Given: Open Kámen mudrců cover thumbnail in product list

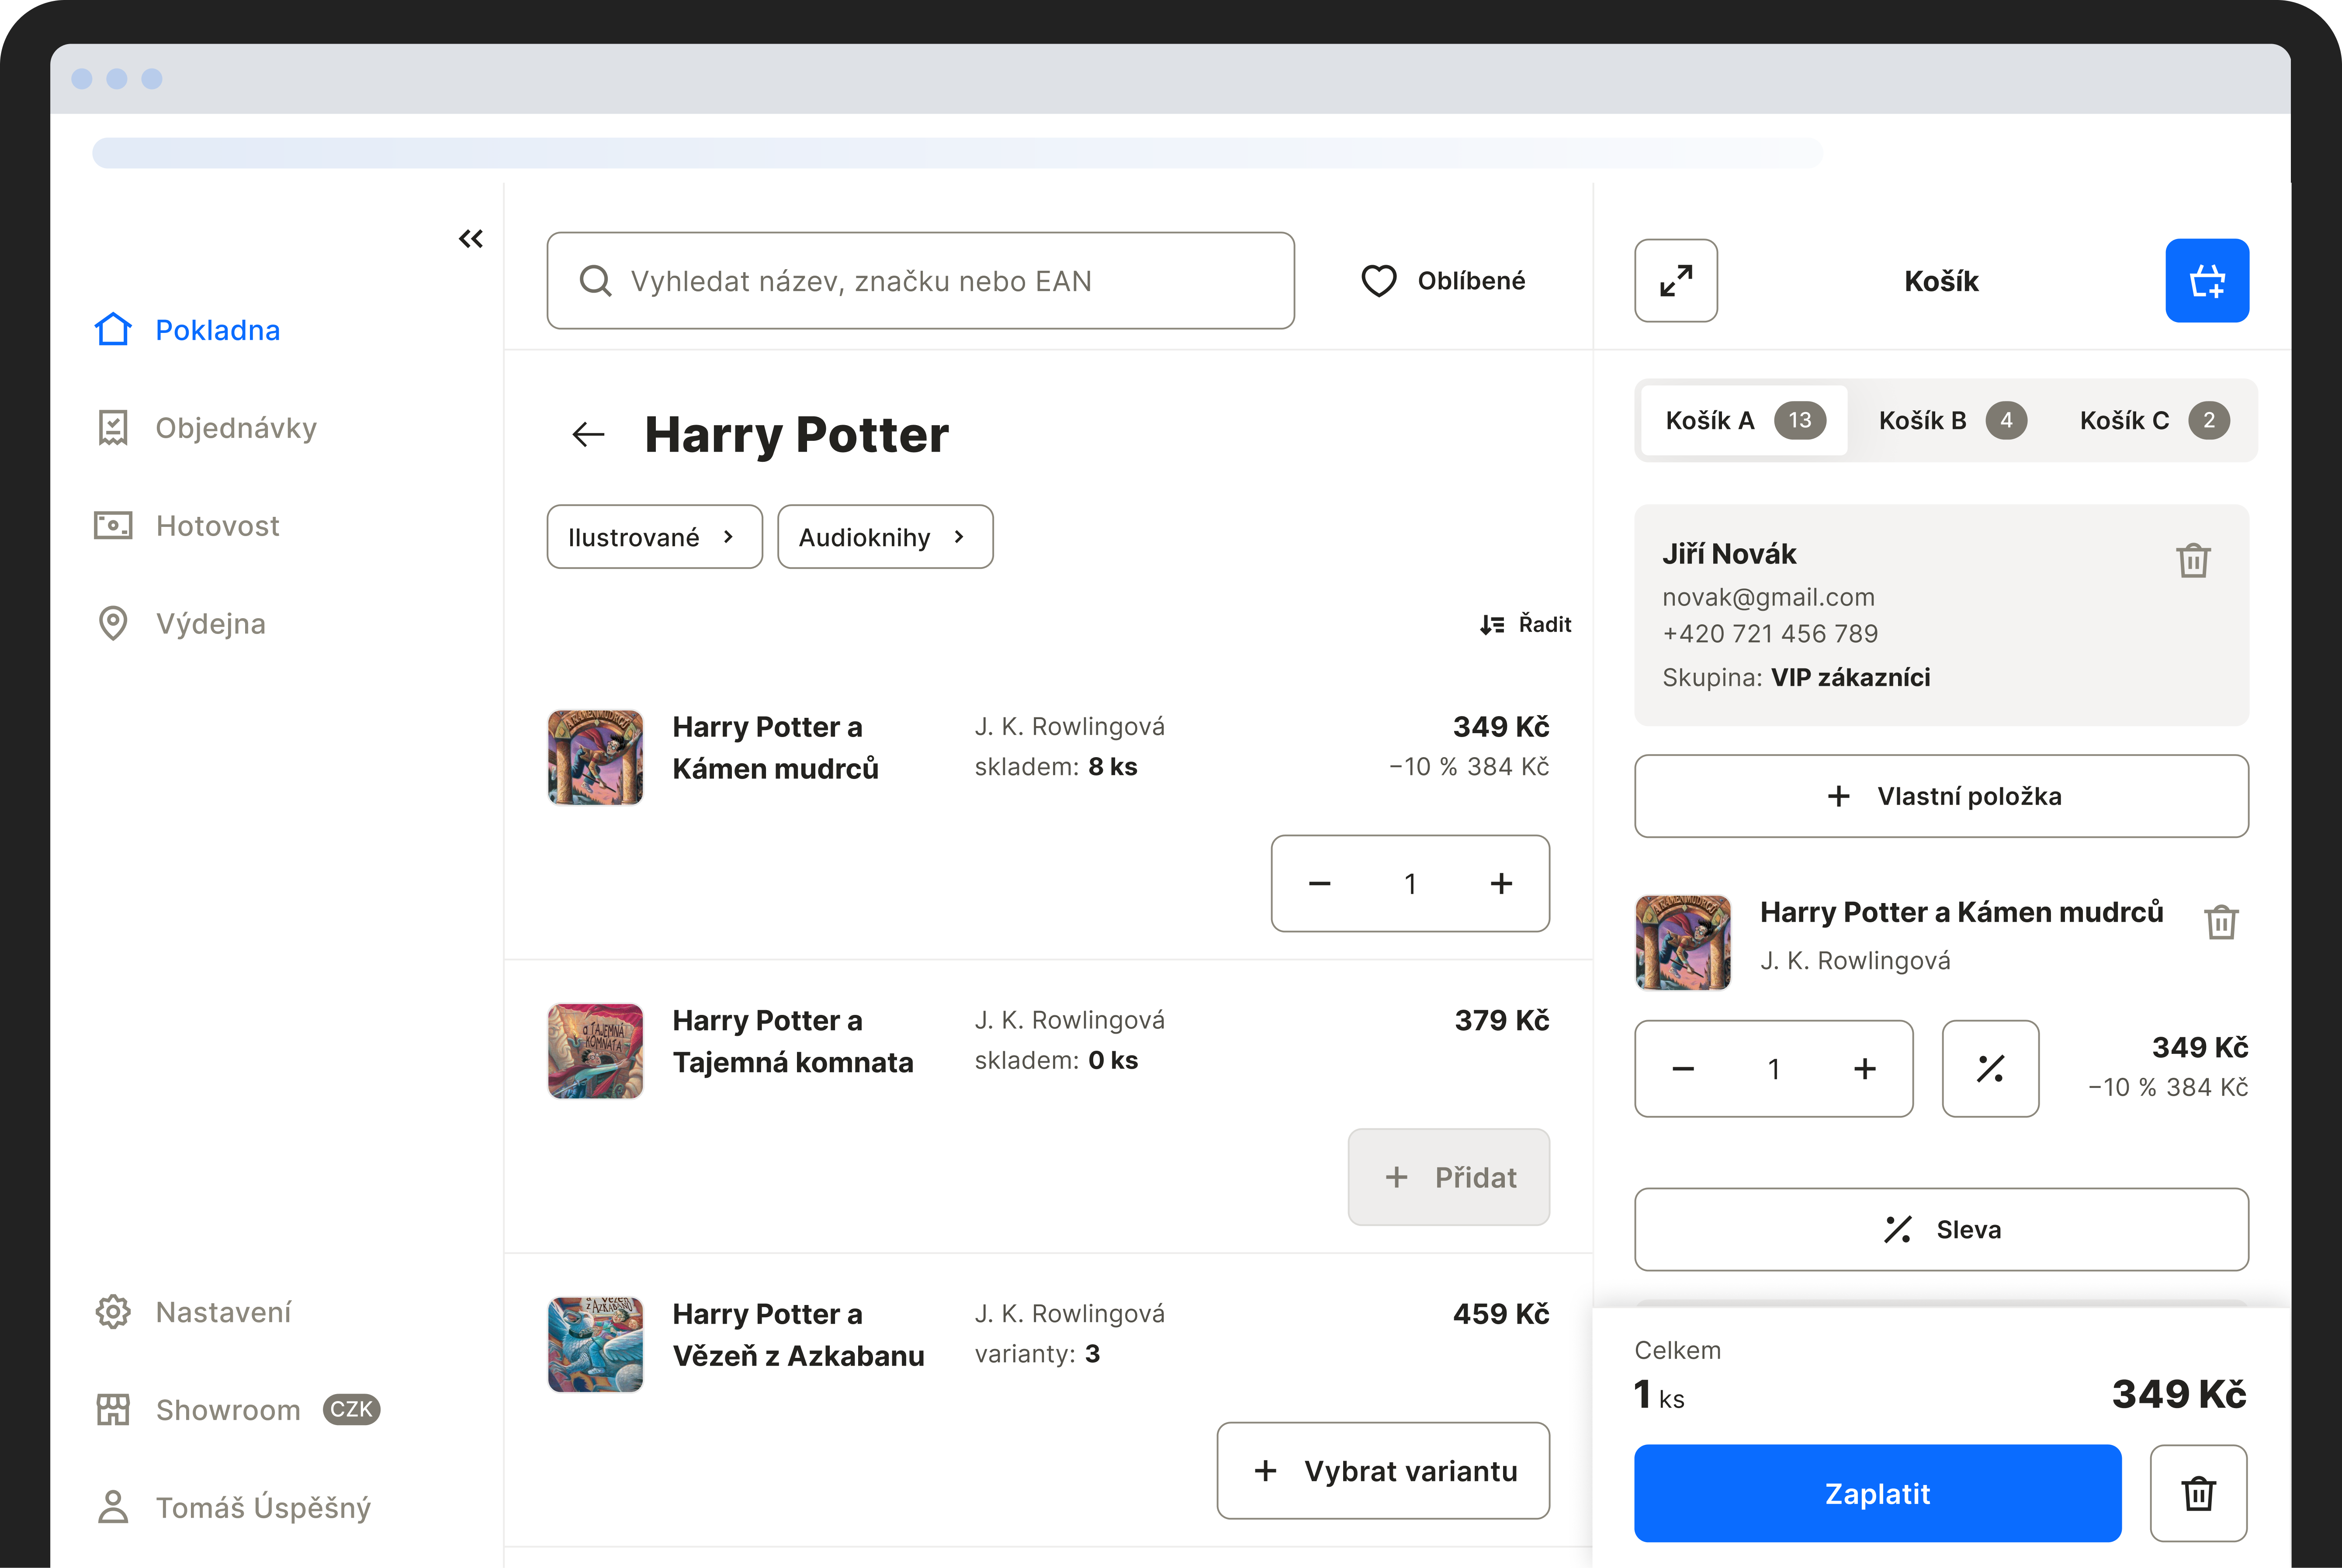Looking at the screenshot, I should point(596,758).
